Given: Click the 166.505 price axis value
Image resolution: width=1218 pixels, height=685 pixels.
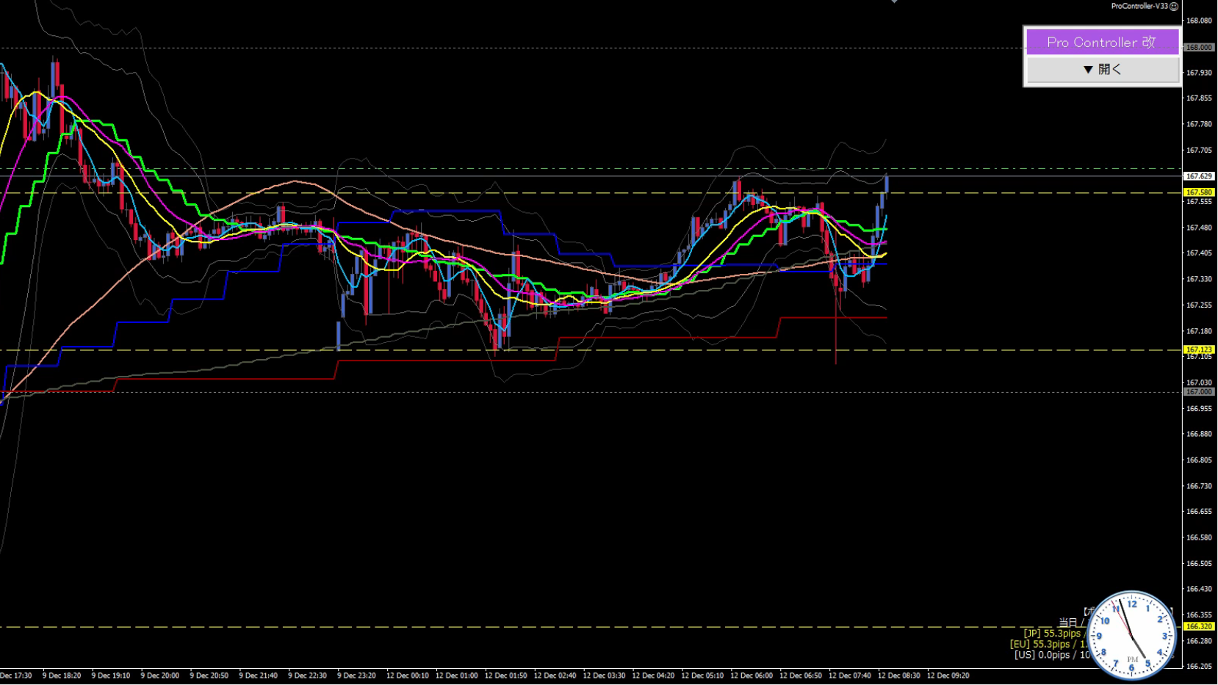Looking at the screenshot, I should pos(1199,563).
